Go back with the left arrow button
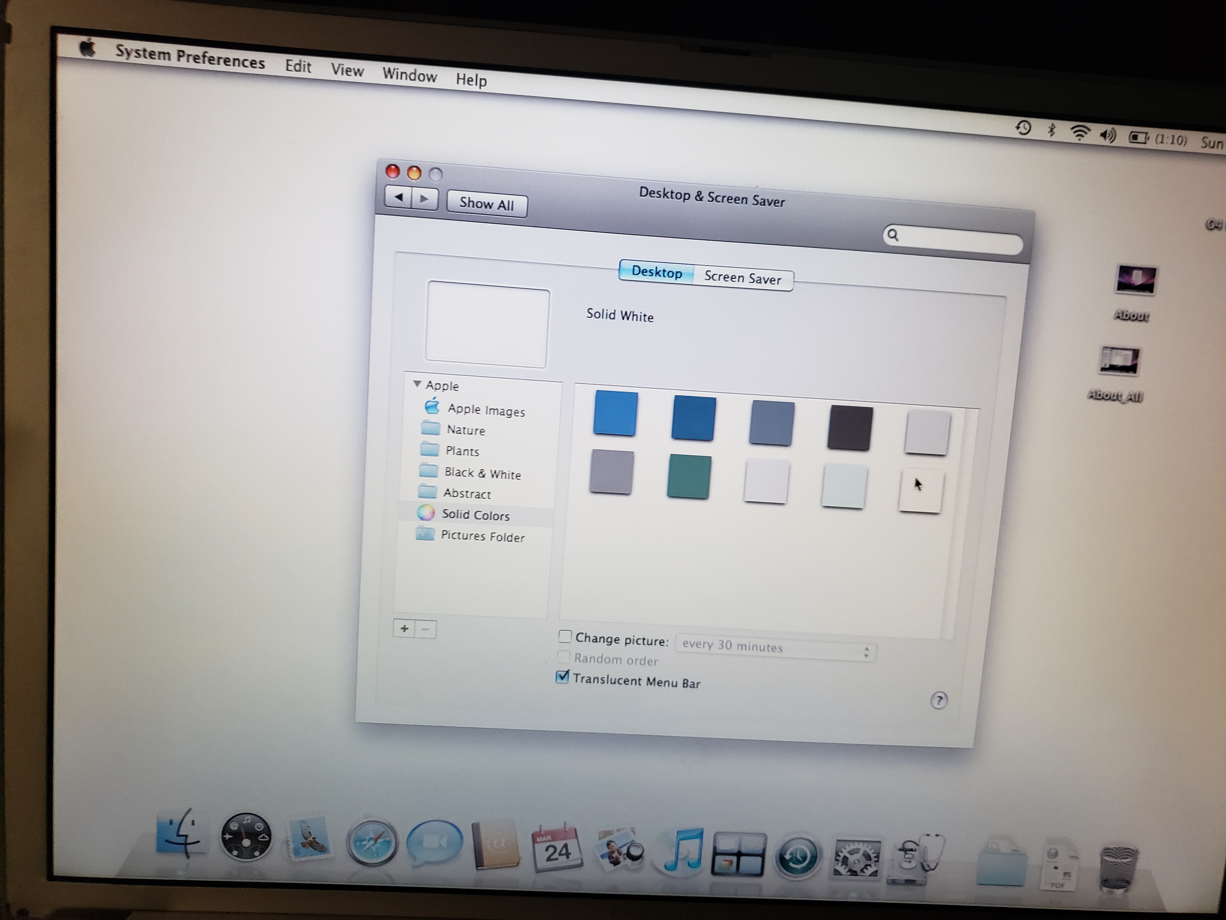Screen dimensions: 1226x920 pos(398,197)
